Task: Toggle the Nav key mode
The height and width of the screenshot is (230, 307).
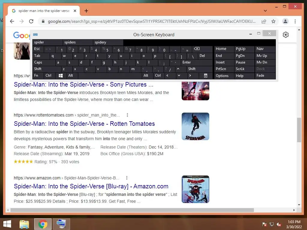Action: [265, 49]
